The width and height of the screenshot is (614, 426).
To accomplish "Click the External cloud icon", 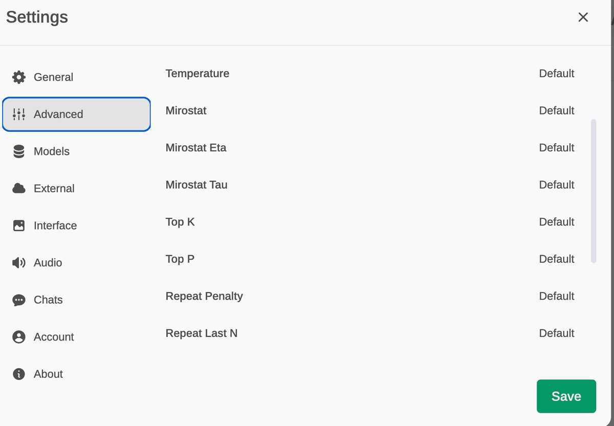I will [x=19, y=188].
